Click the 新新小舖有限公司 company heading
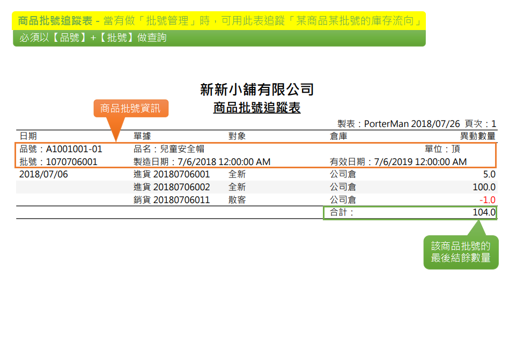 coord(256,90)
